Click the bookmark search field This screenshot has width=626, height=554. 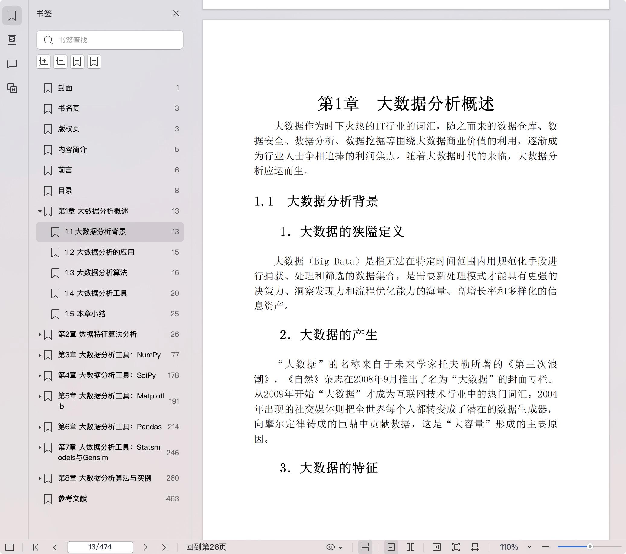(110, 40)
